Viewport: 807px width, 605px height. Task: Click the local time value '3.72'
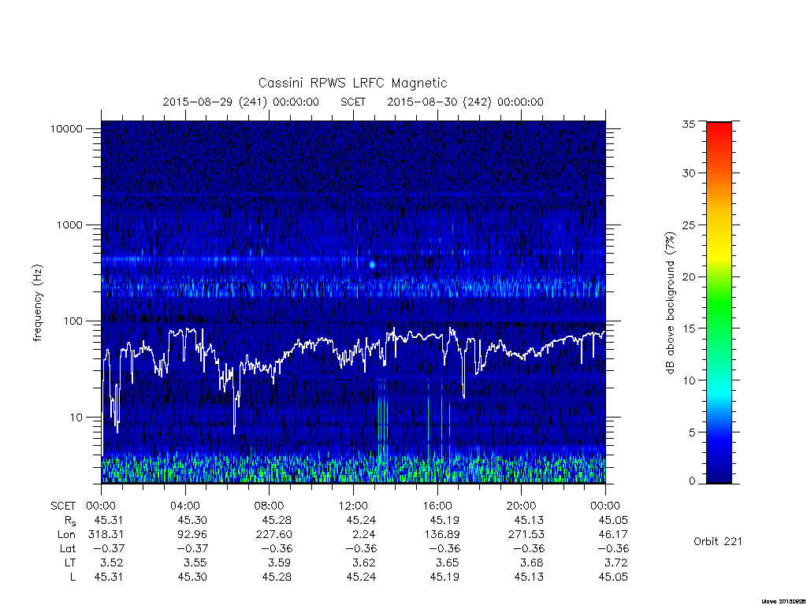click(x=617, y=562)
